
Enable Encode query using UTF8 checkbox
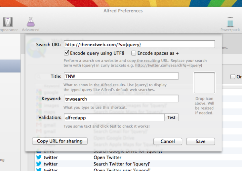pyautogui.click(x=67, y=53)
